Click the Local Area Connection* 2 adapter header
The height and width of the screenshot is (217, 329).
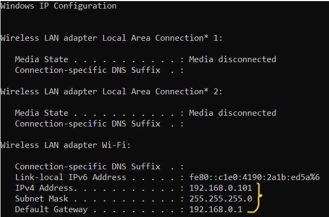[112, 92]
